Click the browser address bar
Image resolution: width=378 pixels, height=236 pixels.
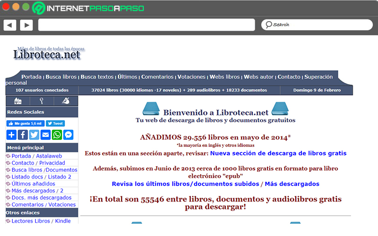146,25
